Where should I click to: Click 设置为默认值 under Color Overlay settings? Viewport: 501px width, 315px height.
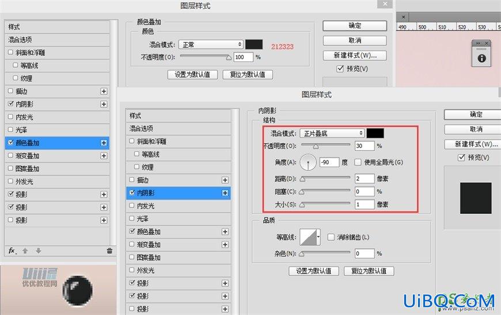point(192,75)
